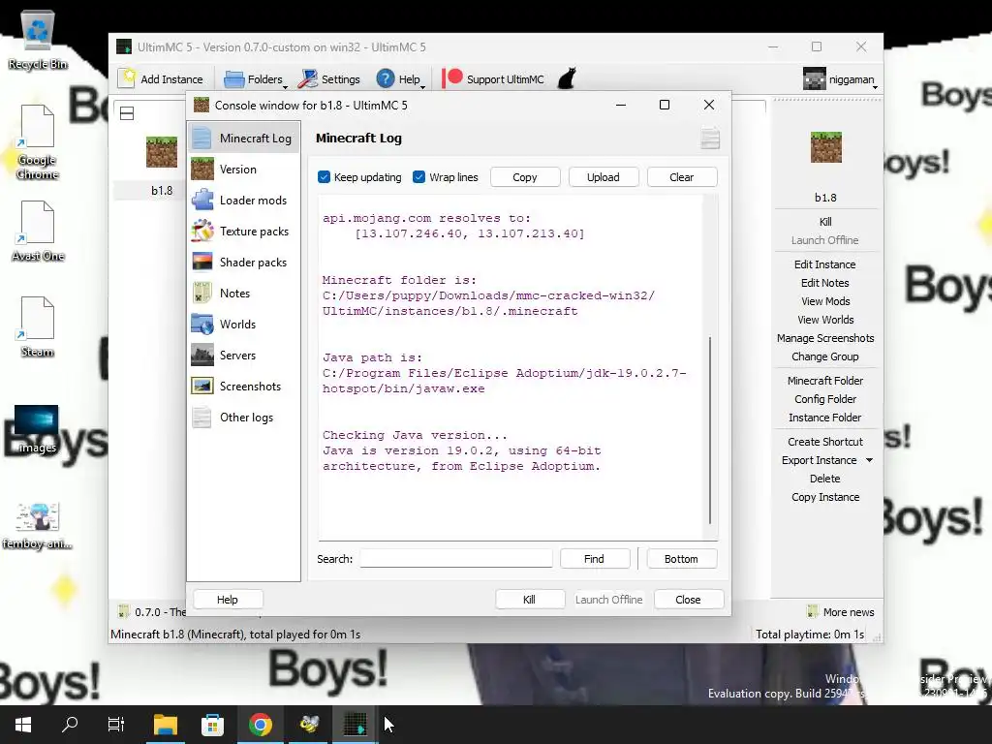Click Add Instance in main toolbar
992x744 pixels.
[163, 79]
